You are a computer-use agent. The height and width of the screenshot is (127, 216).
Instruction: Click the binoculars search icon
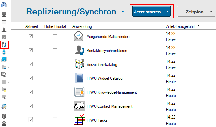(4, 5)
